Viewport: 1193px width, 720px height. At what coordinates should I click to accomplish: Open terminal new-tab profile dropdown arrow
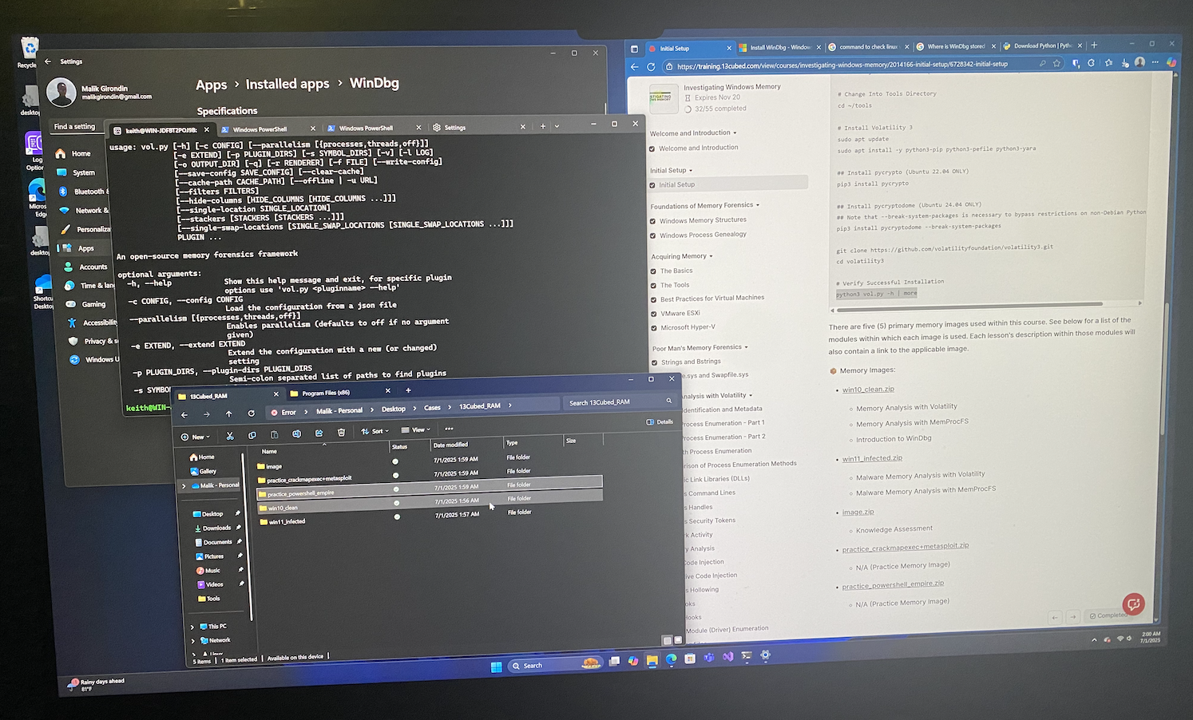point(557,126)
